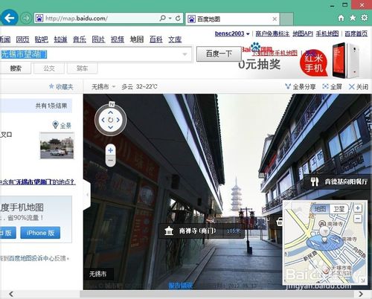Rotate panorama view up with the up arrow
Image resolution: width=372 pixels, height=299 pixels.
click(x=111, y=112)
